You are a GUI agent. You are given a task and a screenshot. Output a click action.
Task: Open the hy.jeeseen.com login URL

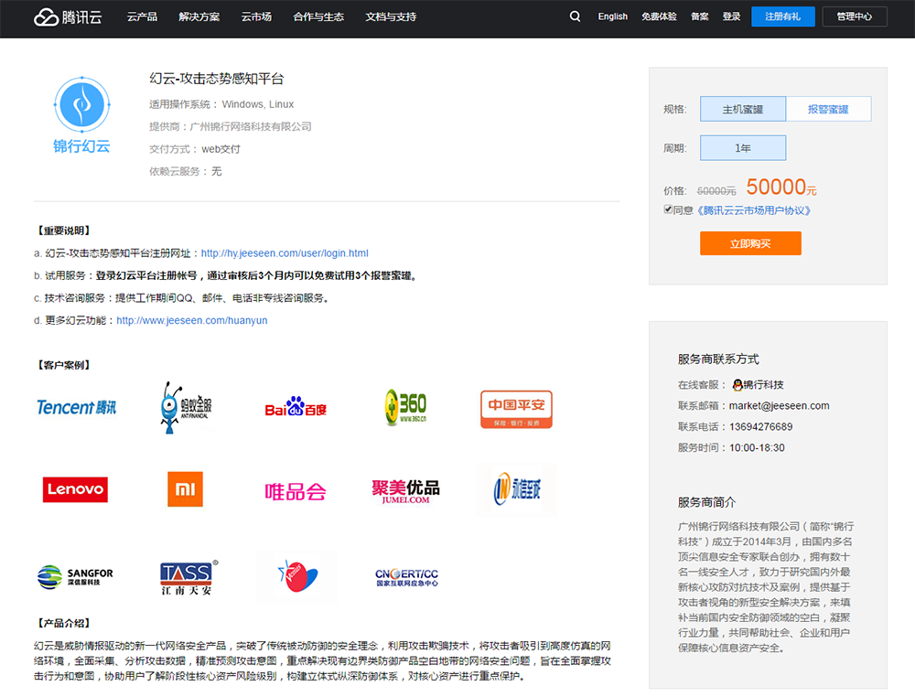285,253
